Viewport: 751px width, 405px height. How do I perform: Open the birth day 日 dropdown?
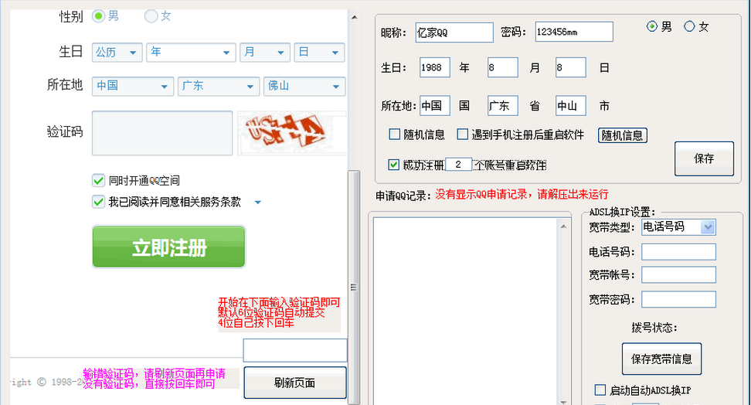pyautogui.click(x=319, y=53)
